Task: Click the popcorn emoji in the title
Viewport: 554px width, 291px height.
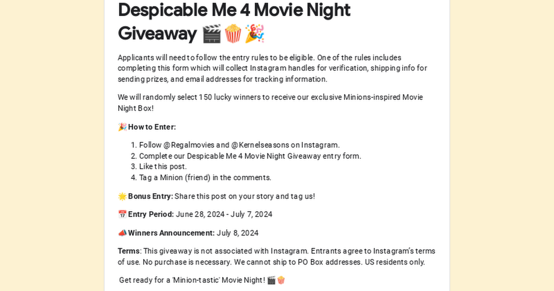Action: tap(233, 34)
